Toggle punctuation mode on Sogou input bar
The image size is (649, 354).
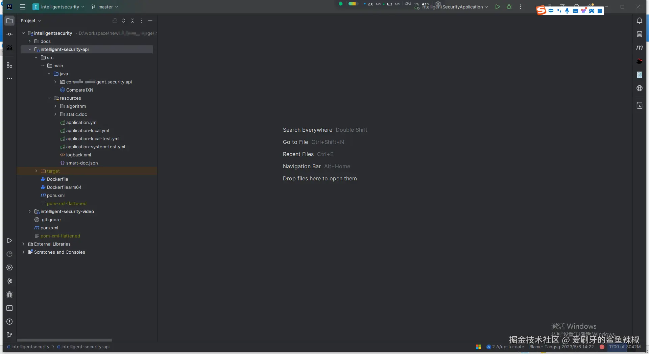pos(559,11)
